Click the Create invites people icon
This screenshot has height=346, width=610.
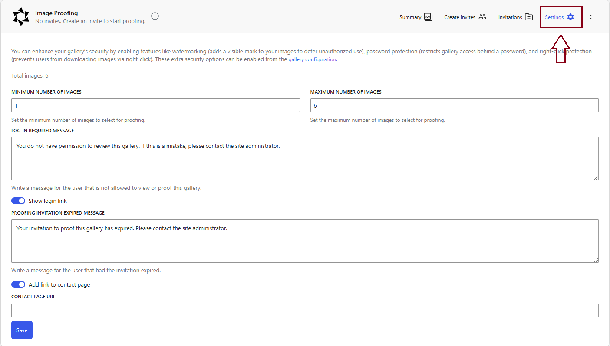tap(482, 17)
